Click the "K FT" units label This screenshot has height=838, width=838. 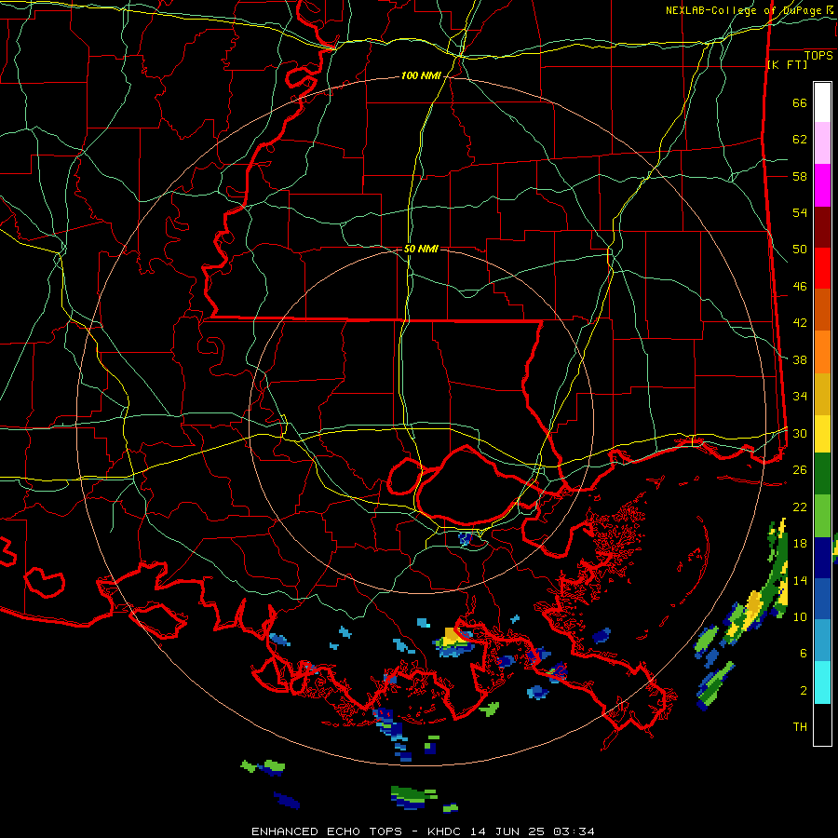point(787,65)
